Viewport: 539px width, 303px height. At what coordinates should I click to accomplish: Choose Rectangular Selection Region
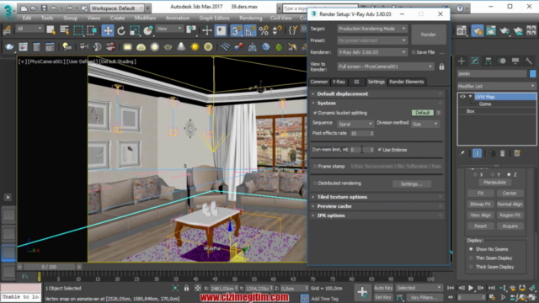click(78, 30)
